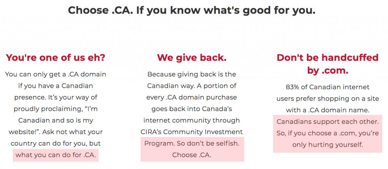Click 'goes back into Canada's' text line
Screen dimensions: 388x169
(192, 109)
